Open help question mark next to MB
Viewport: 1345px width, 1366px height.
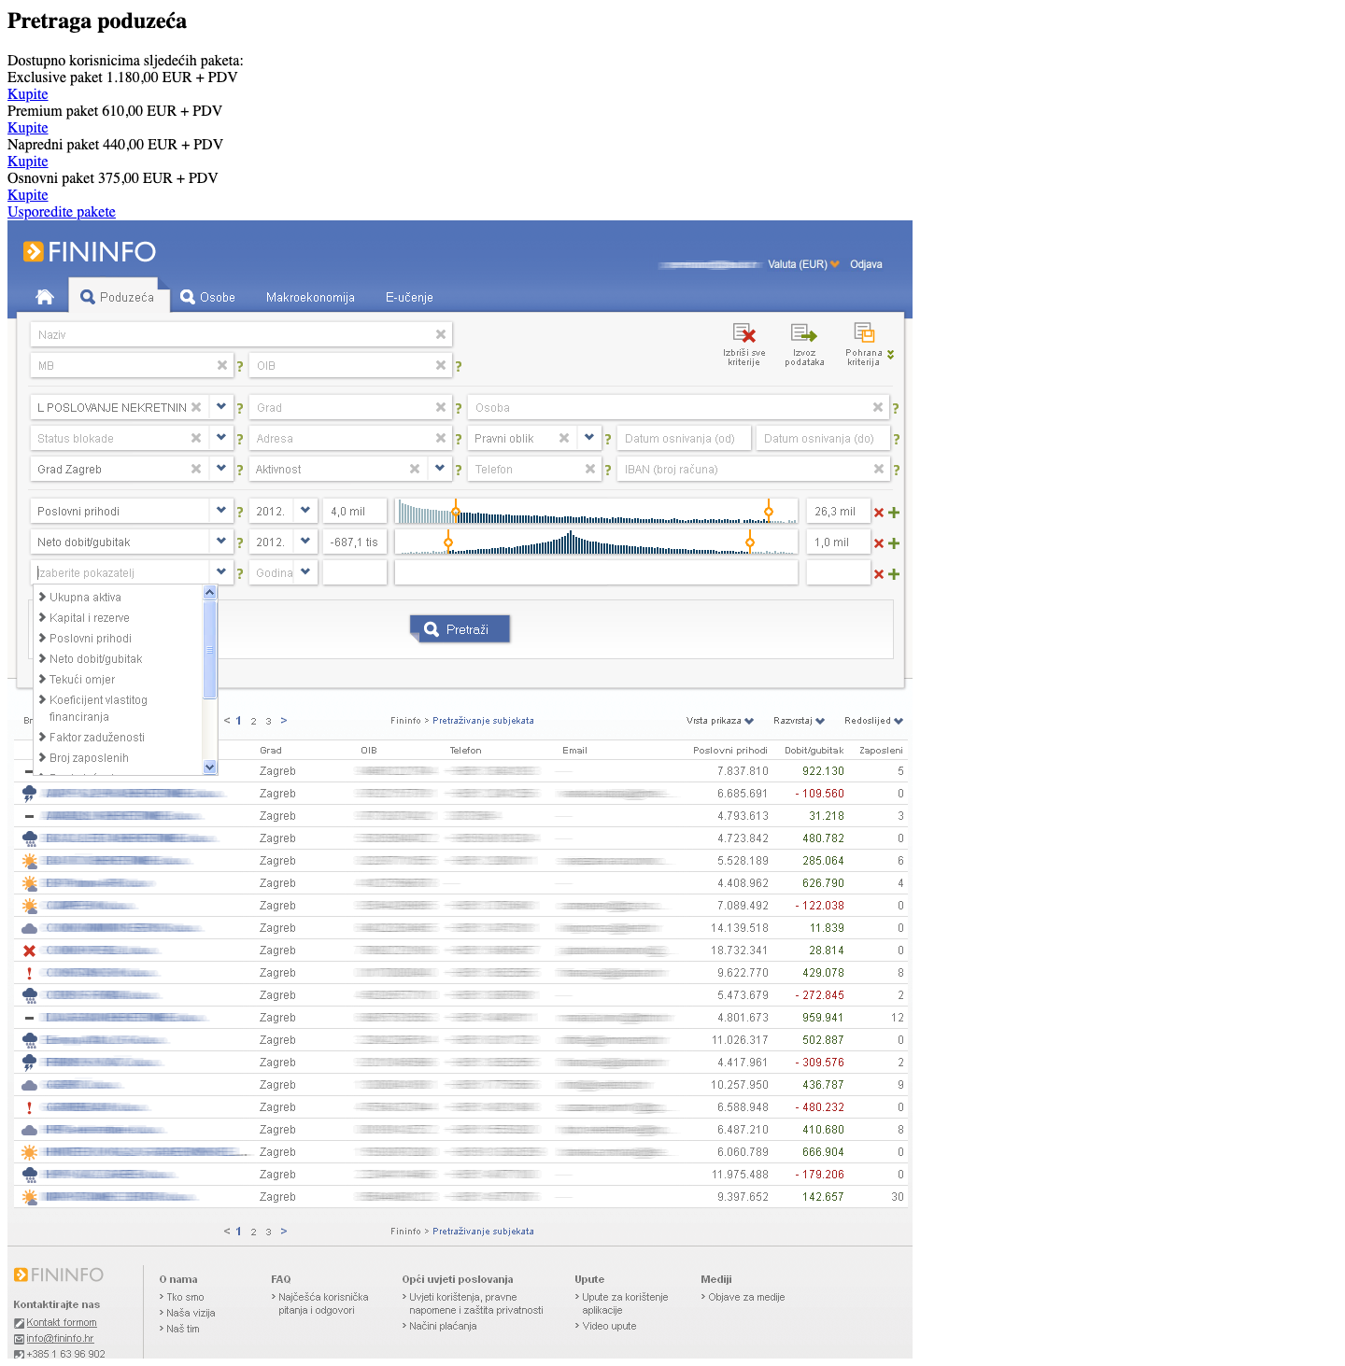click(x=240, y=367)
